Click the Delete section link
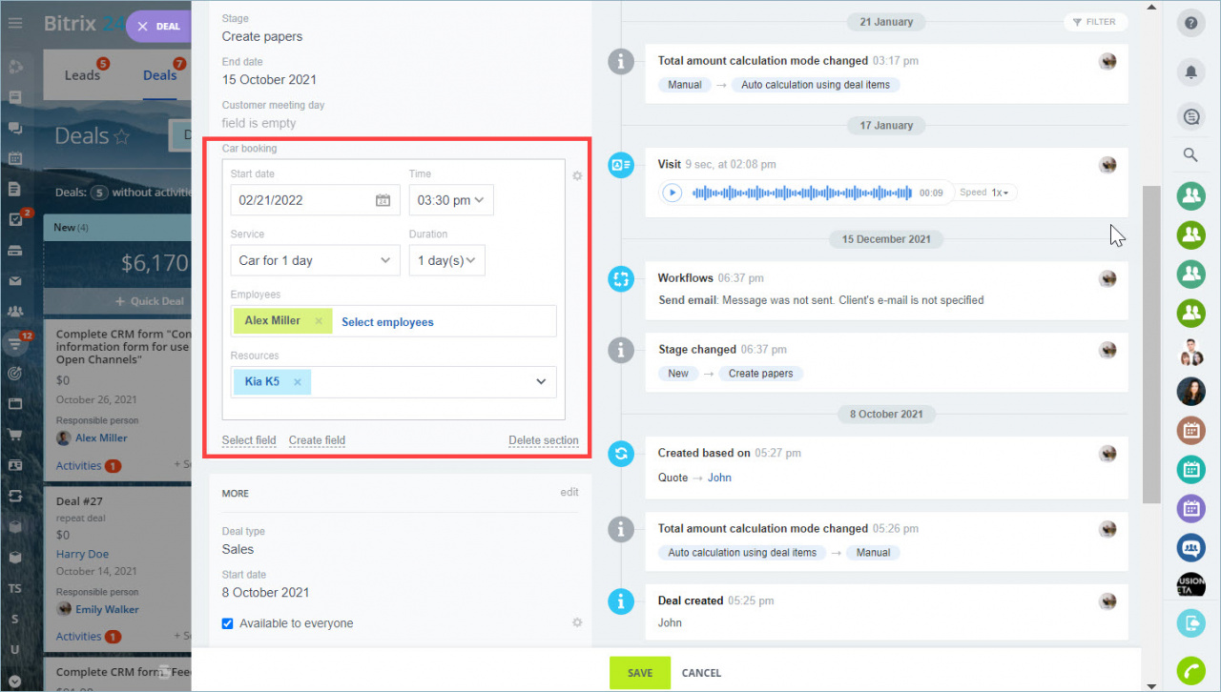Image resolution: width=1221 pixels, height=692 pixels. pyautogui.click(x=544, y=440)
